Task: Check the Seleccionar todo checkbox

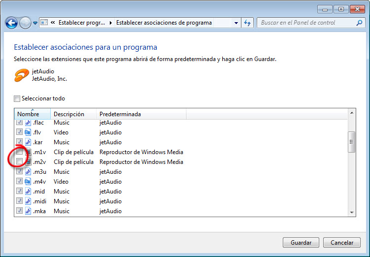Action: tap(17, 98)
